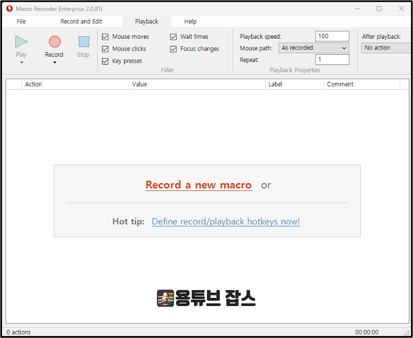Viewport: 413px width, 338px height.
Task: Expand the Play dropdown arrow
Action: click(21, 63)
